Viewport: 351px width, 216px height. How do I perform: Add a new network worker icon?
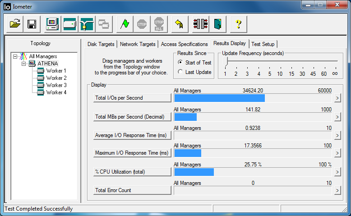click(x=87, y=24)
